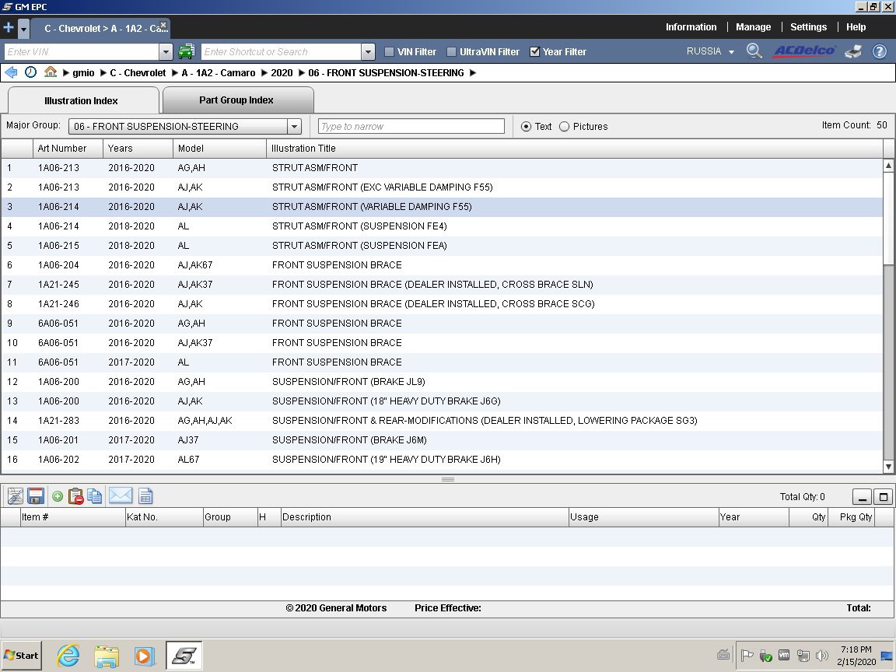
Task: Save the parts list with floppy disk icon
Action: [35, 496]
